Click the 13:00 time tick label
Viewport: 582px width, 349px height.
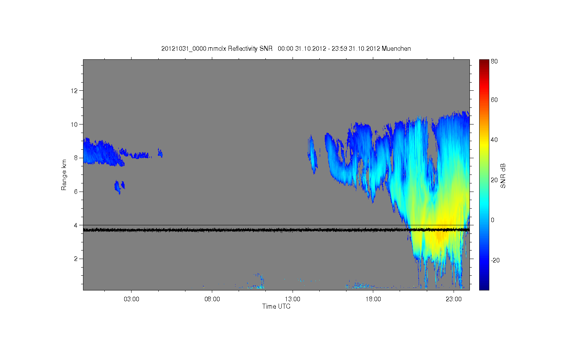click(x=293, y=299)
